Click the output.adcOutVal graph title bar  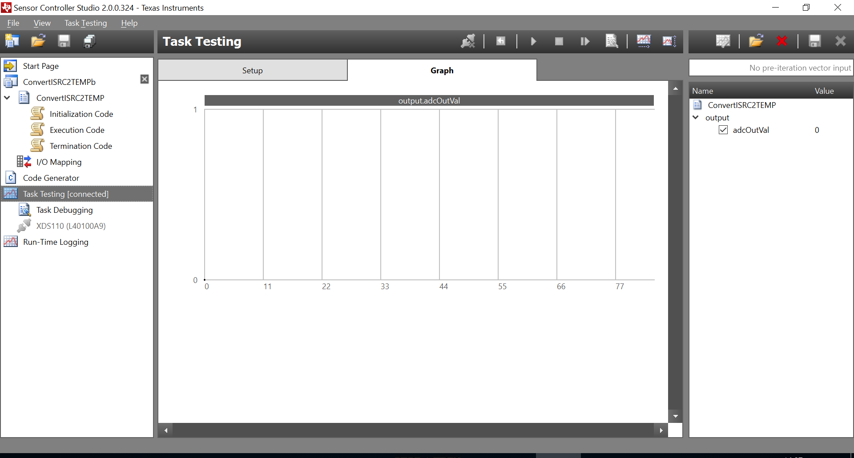point(429,101)
